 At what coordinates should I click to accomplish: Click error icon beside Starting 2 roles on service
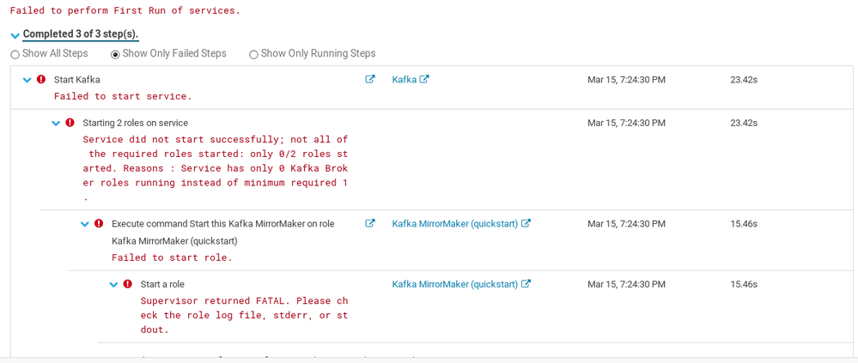pos(70,123)
